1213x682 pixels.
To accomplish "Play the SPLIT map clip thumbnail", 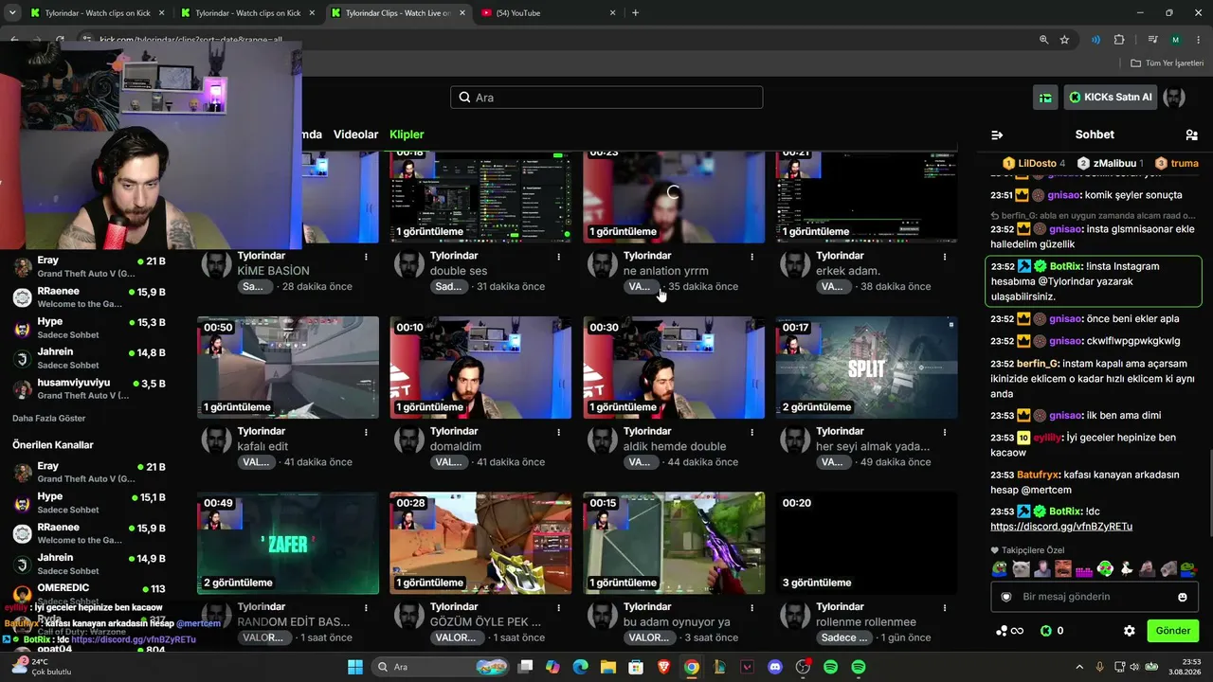I will tap(866, 368).
